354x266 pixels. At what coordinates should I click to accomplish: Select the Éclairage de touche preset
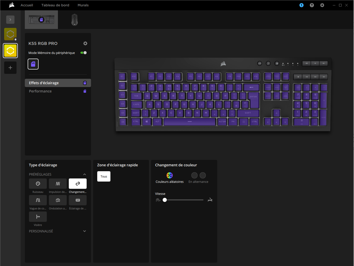point(78,200)
